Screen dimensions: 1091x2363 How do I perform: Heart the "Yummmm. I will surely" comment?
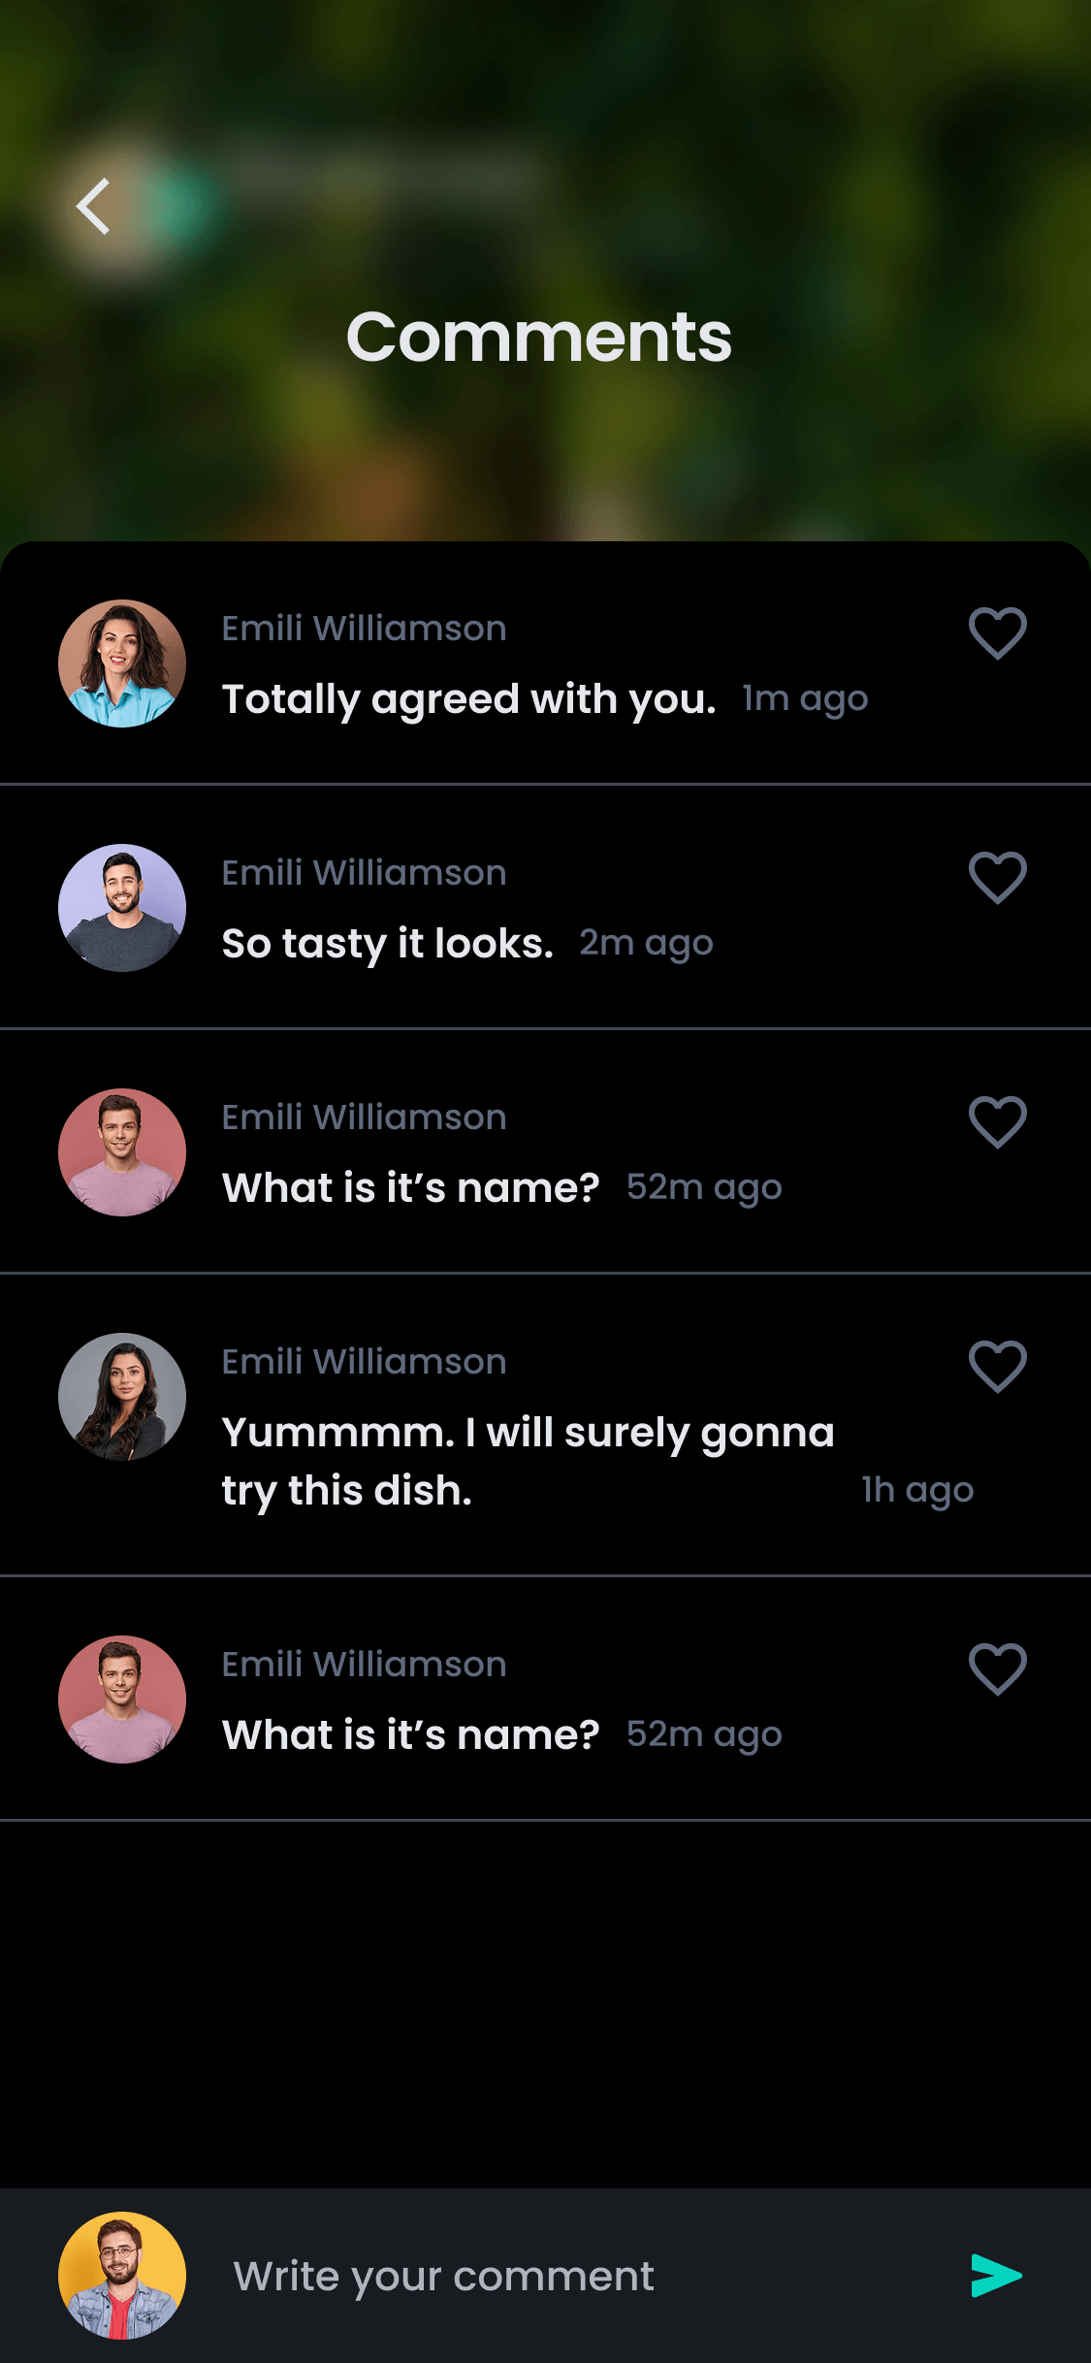coord(997,1367)
